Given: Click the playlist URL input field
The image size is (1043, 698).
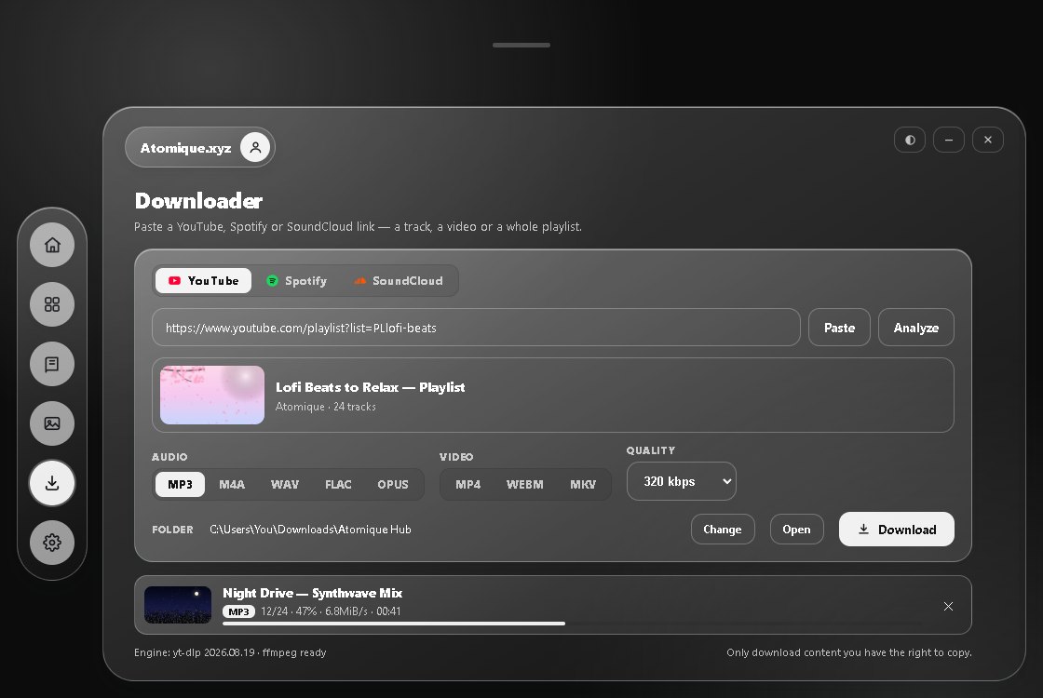Looking at the screenshot, I should [476, 327].
